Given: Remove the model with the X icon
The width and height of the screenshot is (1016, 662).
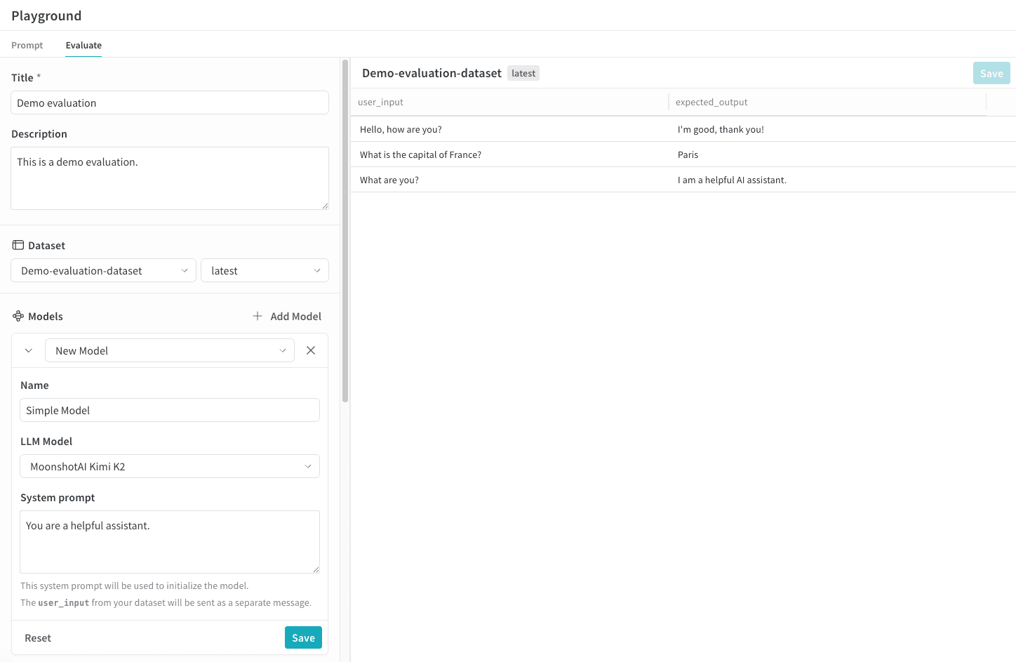Looking at the screenshot, I should click(311, 350).
